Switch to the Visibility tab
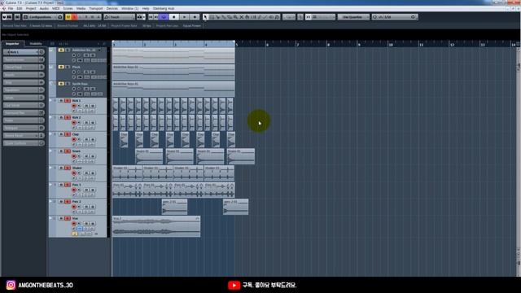Image resolution: width=521 pixels, height=293 pixels. tap(36, 44)
